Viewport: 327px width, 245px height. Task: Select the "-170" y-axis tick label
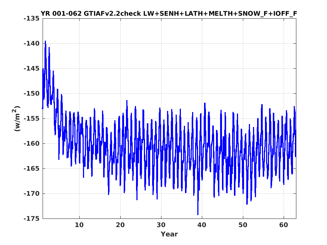click(32, 193)
